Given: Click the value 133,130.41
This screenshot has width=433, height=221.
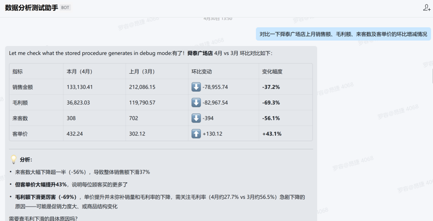Looking at the screenshot, I should point(80,87).
